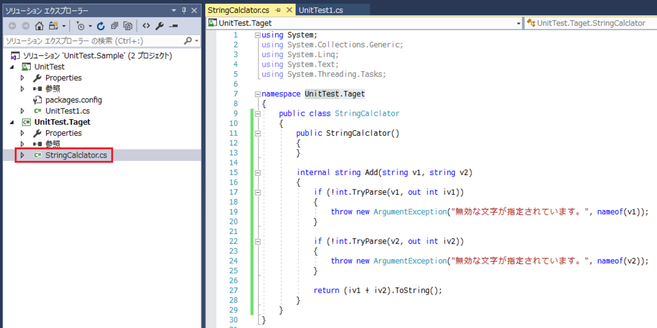Image resolution: width=657 pixels, height=328 pixels.
Task: Click the Switch Views folder icon
Action: (53, 26)
